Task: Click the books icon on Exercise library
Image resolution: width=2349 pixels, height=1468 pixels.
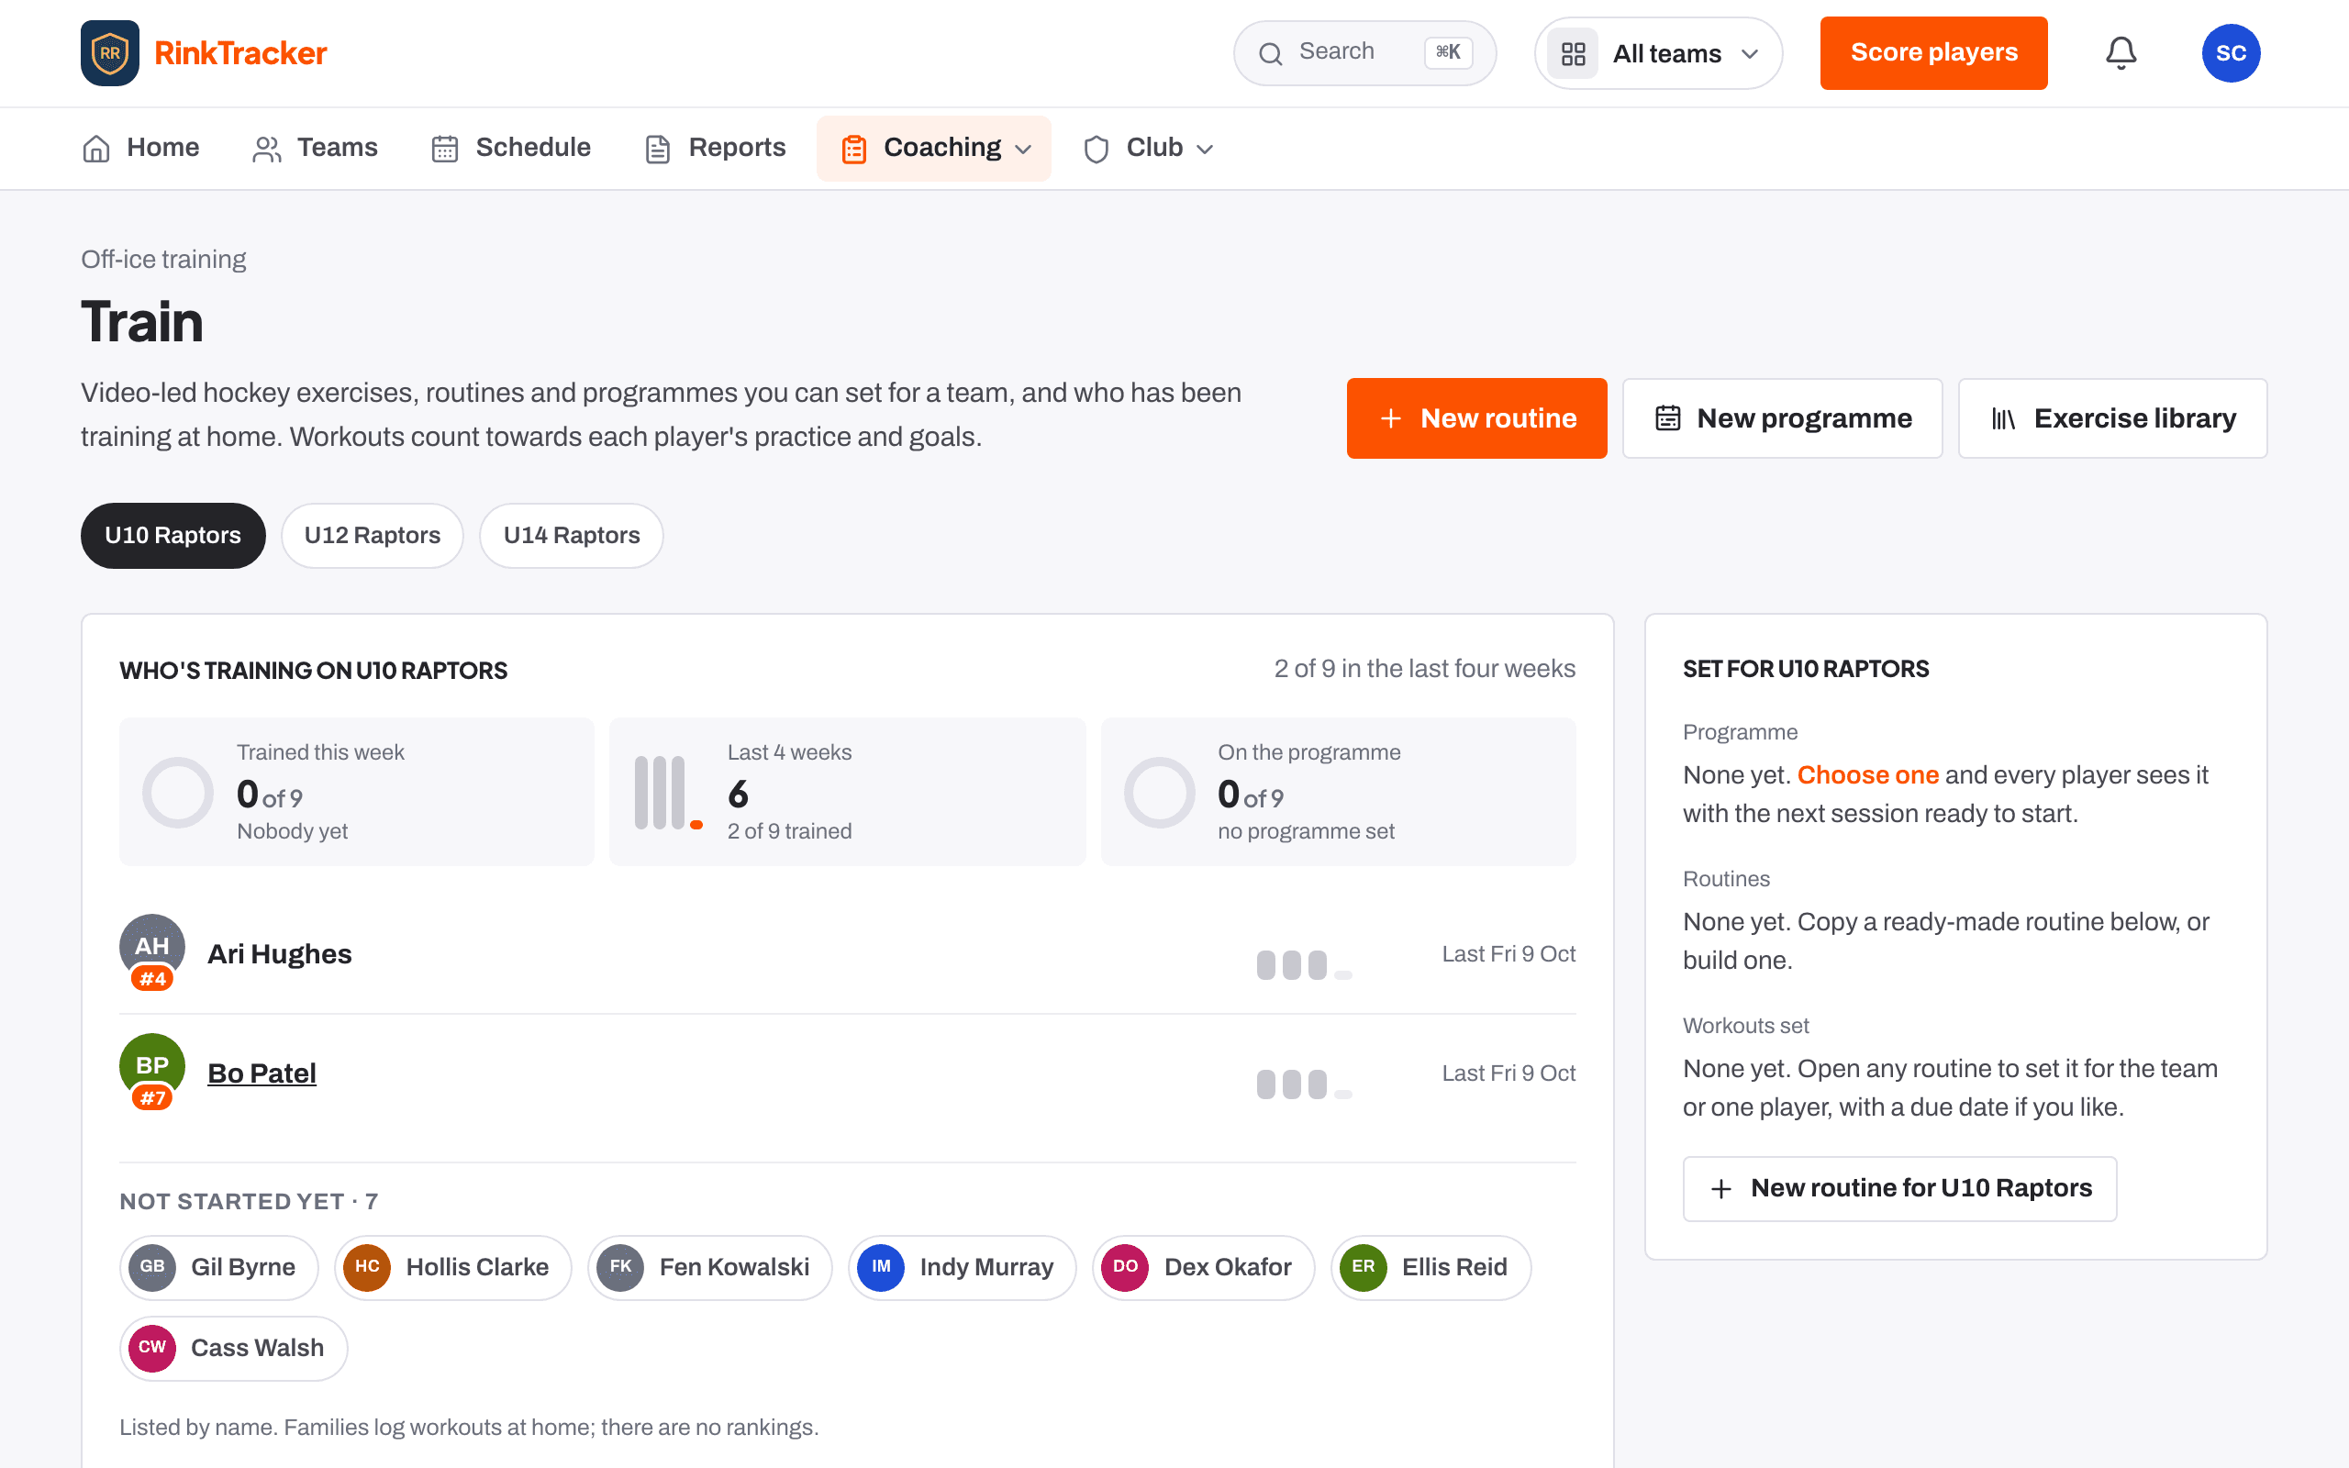Action: coord(2003,418)
